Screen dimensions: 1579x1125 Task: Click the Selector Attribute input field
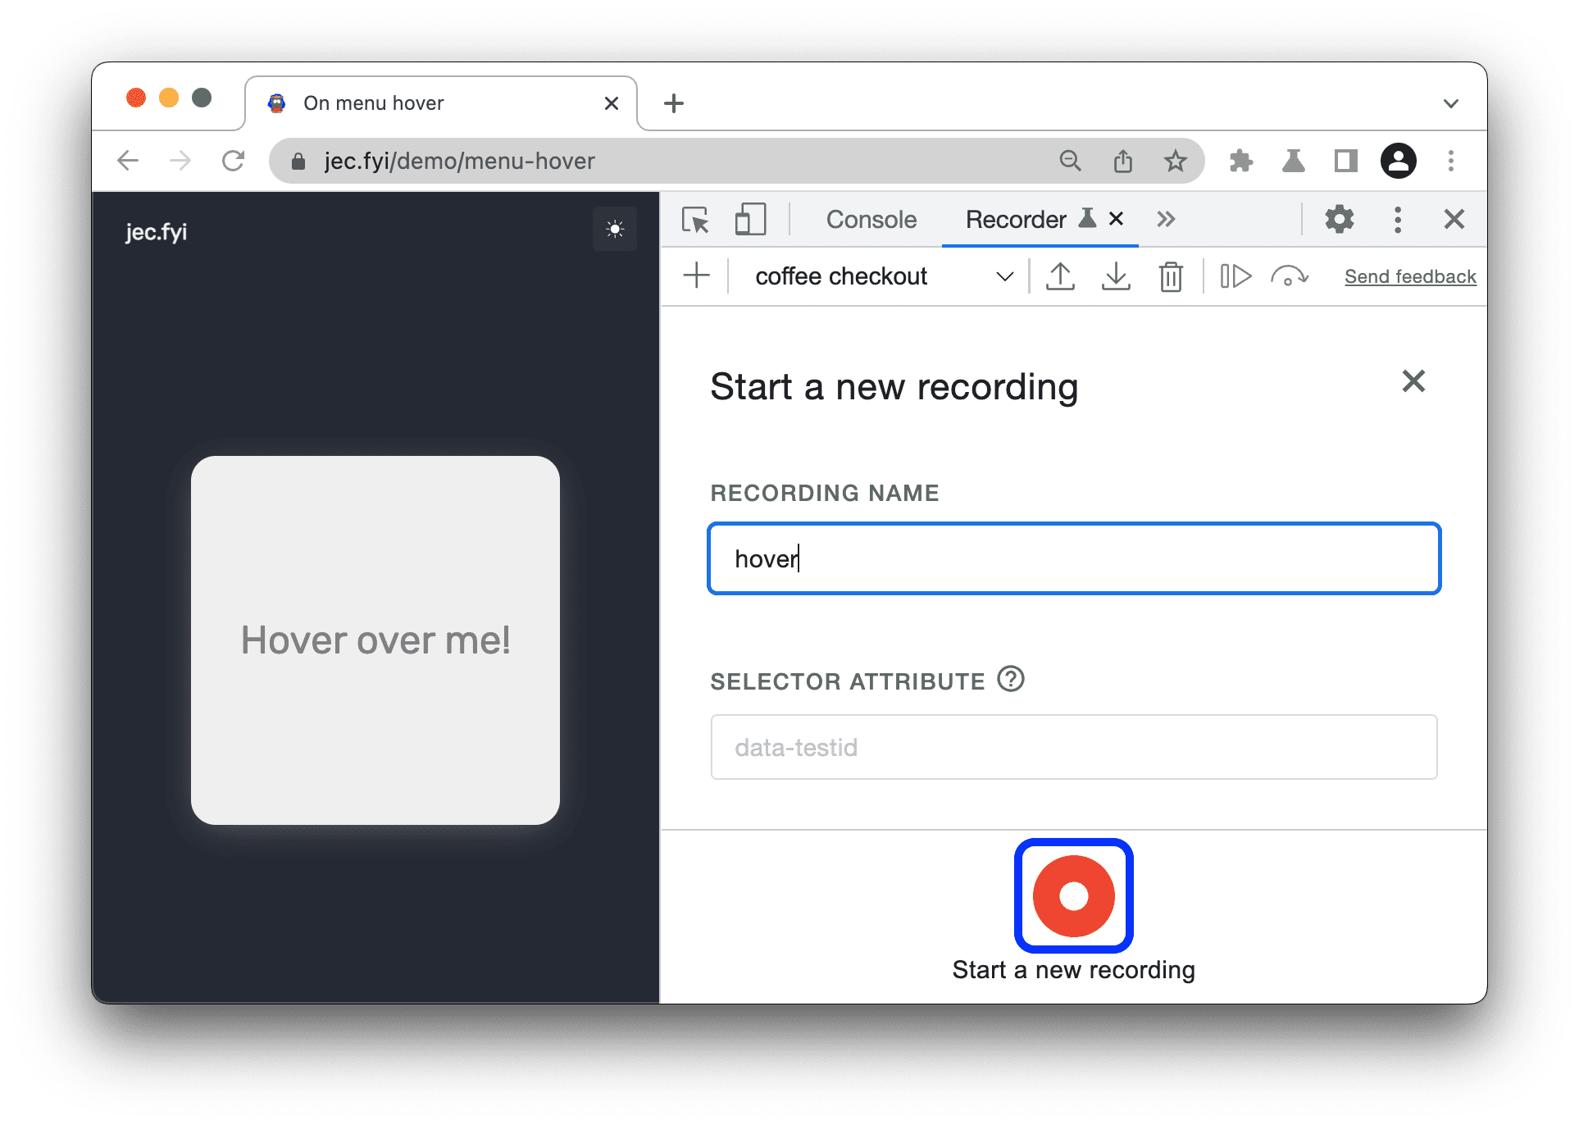pos(1074,748)
